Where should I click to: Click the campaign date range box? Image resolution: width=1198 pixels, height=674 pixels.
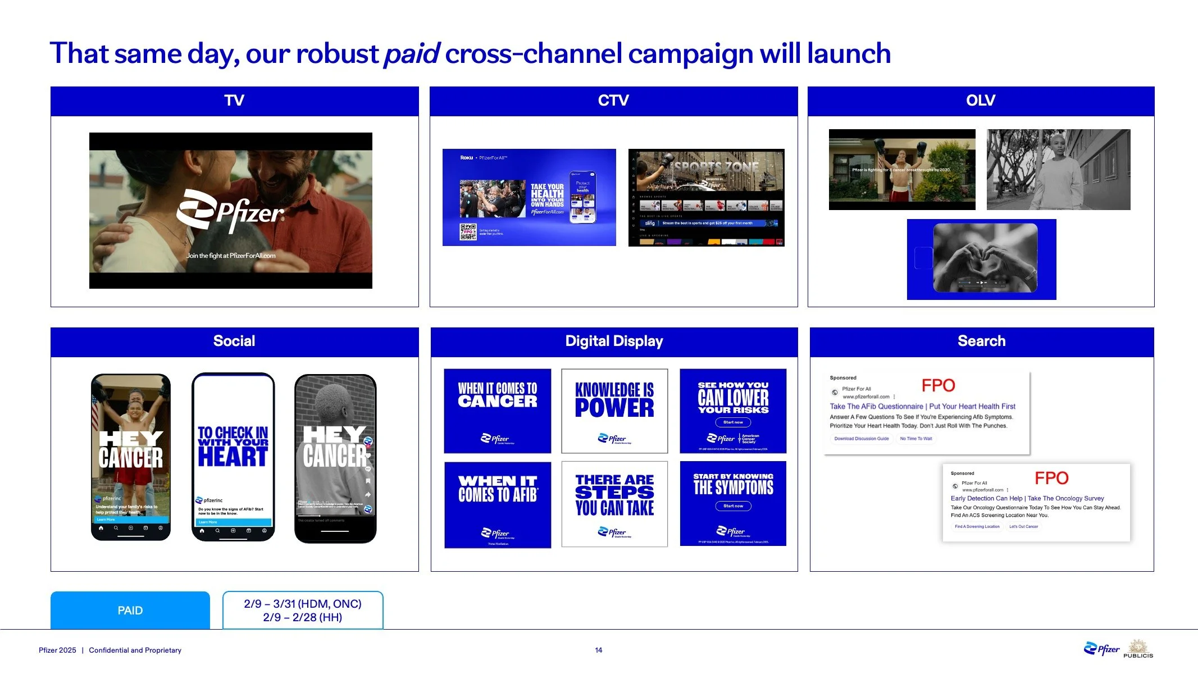(x=303, y=611)
